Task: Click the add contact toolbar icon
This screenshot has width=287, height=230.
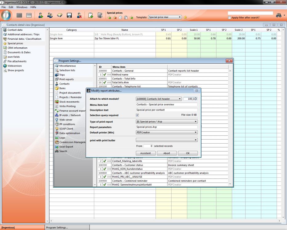Action: pos(41,15)
